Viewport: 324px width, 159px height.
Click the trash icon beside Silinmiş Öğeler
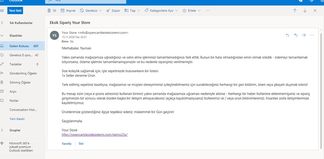pos(2,82)
